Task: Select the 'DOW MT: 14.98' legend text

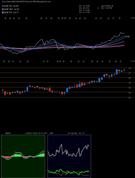Action: click(11, 9)
